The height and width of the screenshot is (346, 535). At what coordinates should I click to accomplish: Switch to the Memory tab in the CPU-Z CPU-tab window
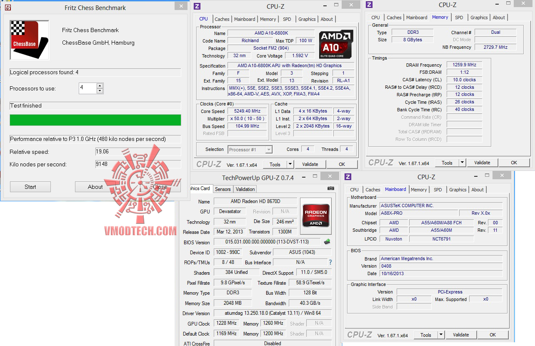[268, 19]
